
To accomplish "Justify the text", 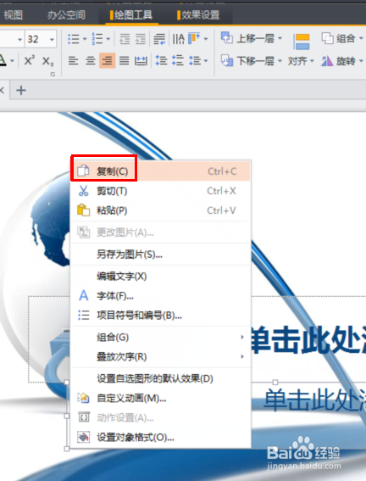I will point(124,61).
